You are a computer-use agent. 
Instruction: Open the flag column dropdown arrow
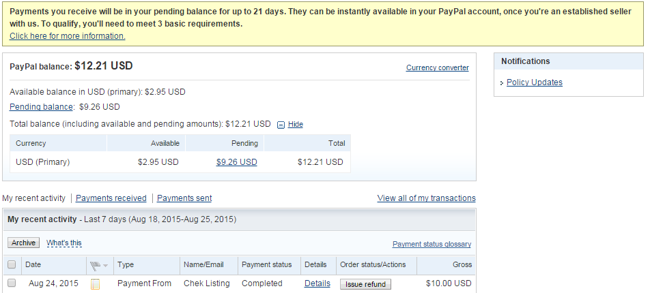(106, 265)
